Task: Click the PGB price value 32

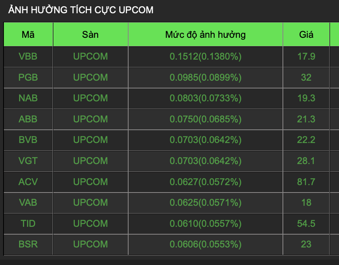Action: click(x=306, y=77)
